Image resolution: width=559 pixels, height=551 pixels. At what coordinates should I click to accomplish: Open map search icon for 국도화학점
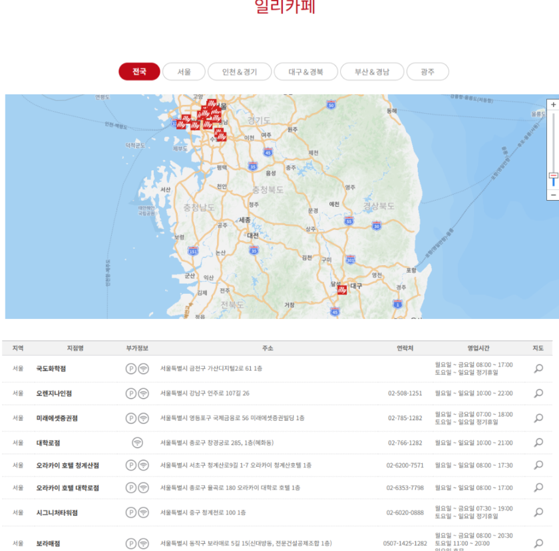coord(538,368)
